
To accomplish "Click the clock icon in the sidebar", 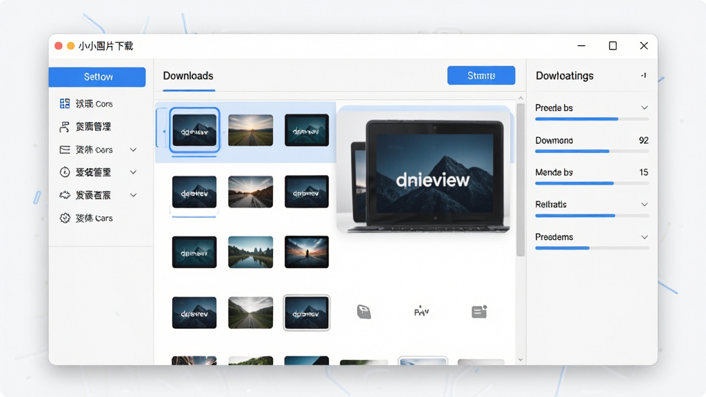I will 65,172.
